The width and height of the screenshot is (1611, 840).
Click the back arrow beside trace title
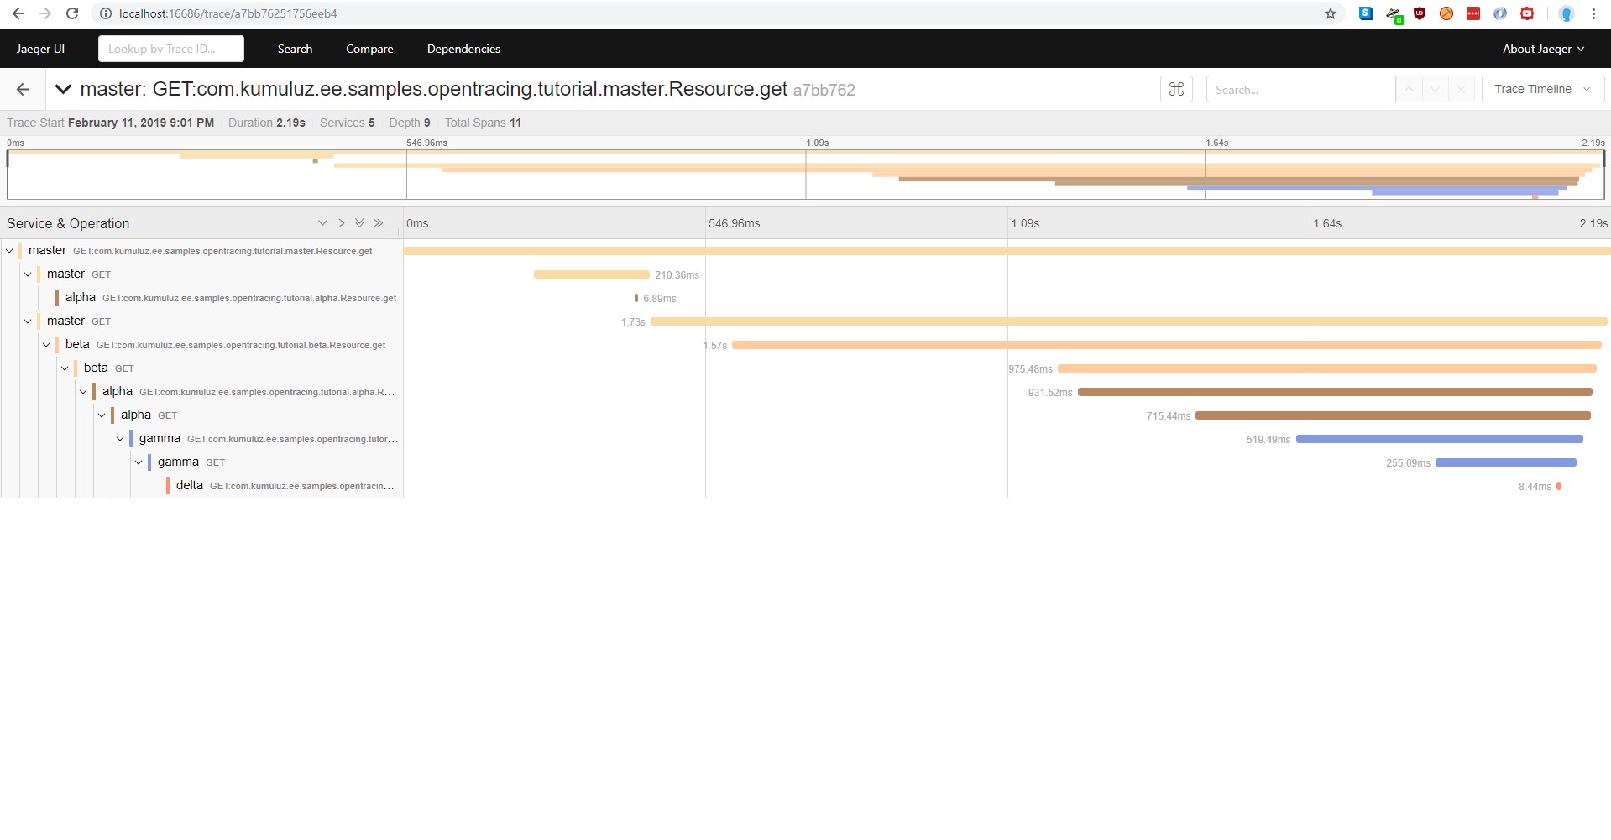23,89
